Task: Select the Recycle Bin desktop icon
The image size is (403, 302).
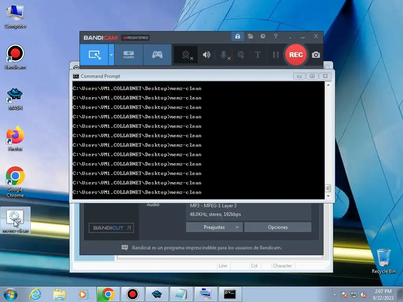Action: point(384,261)
